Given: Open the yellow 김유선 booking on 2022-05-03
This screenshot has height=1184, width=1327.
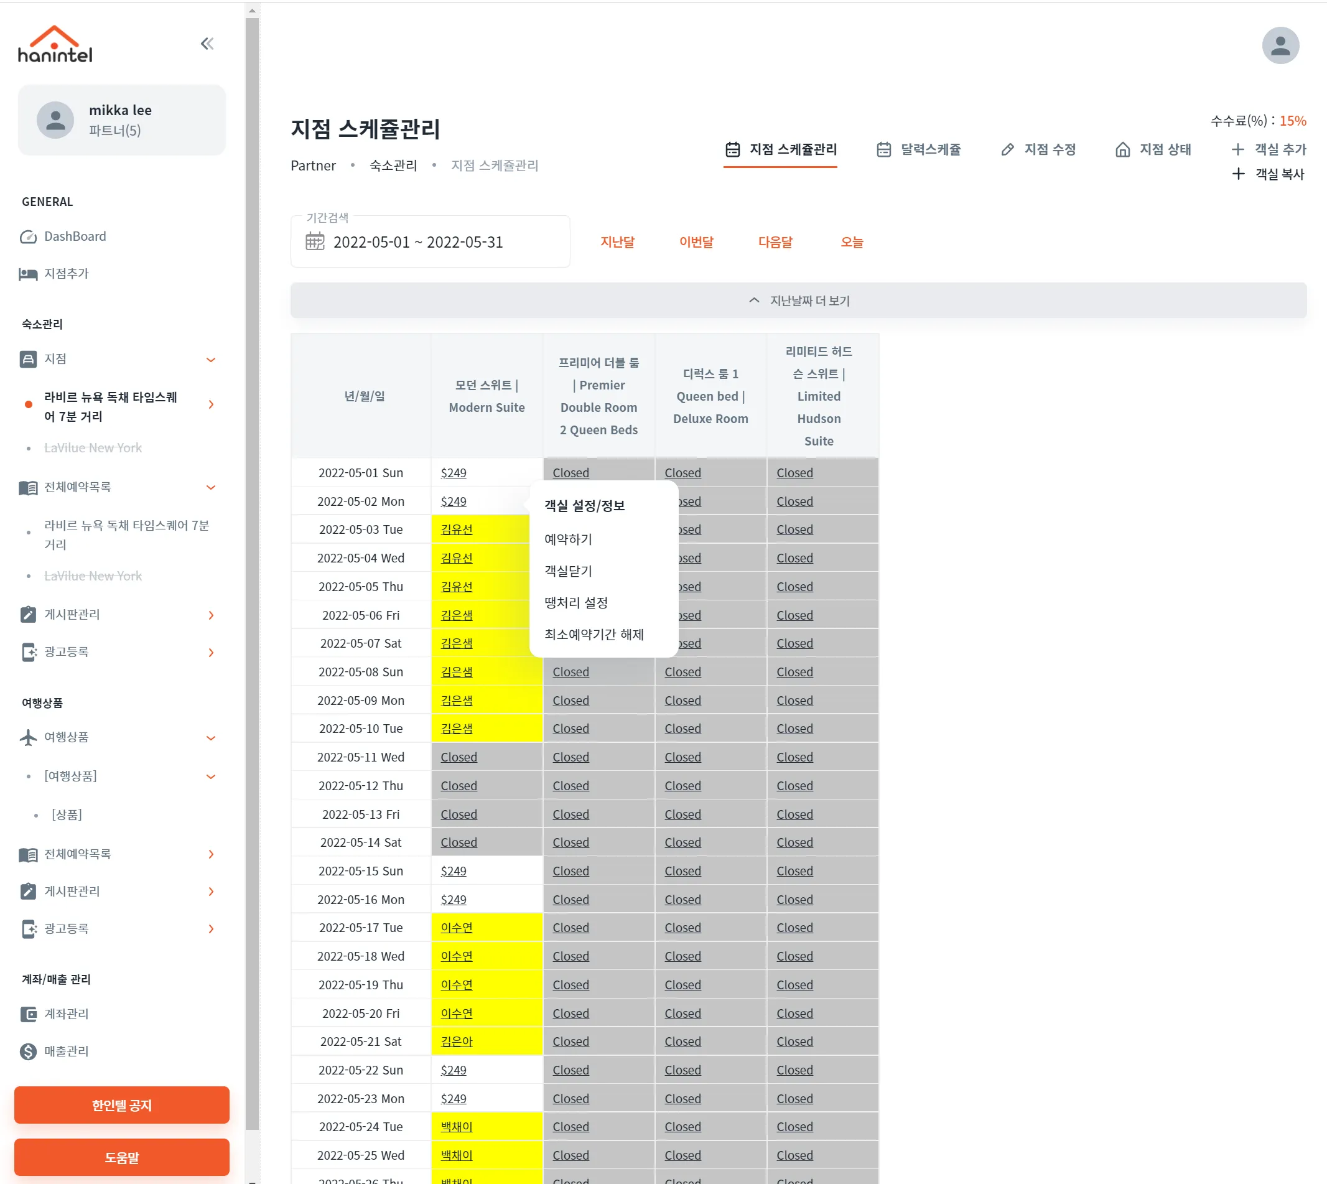Looking at the screenshot, I should click(x=457, y=529).
